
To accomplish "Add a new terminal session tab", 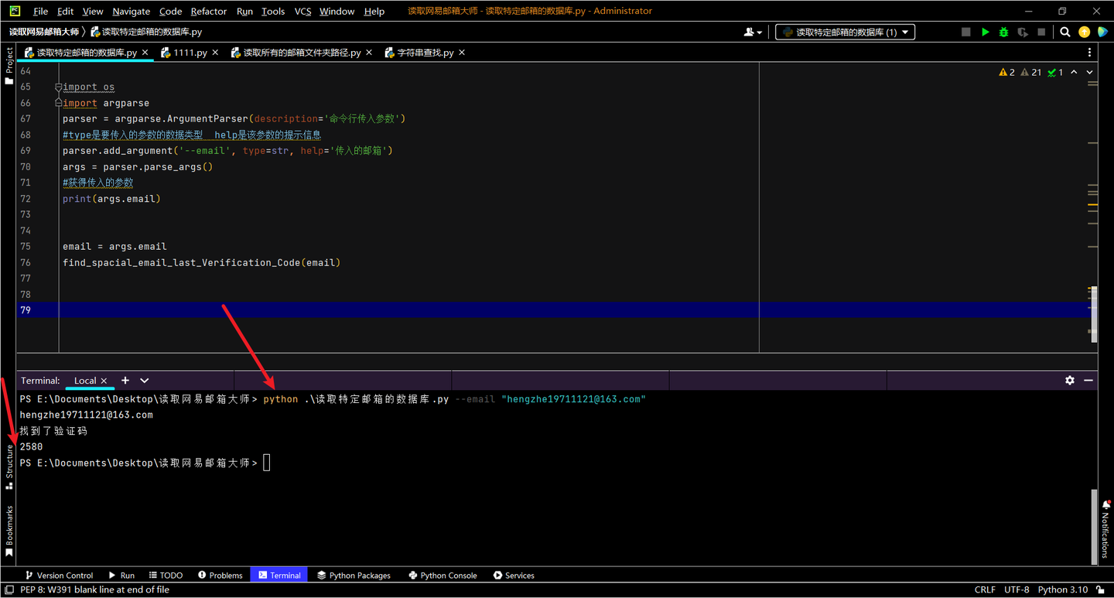I will (x=125, y=381).
